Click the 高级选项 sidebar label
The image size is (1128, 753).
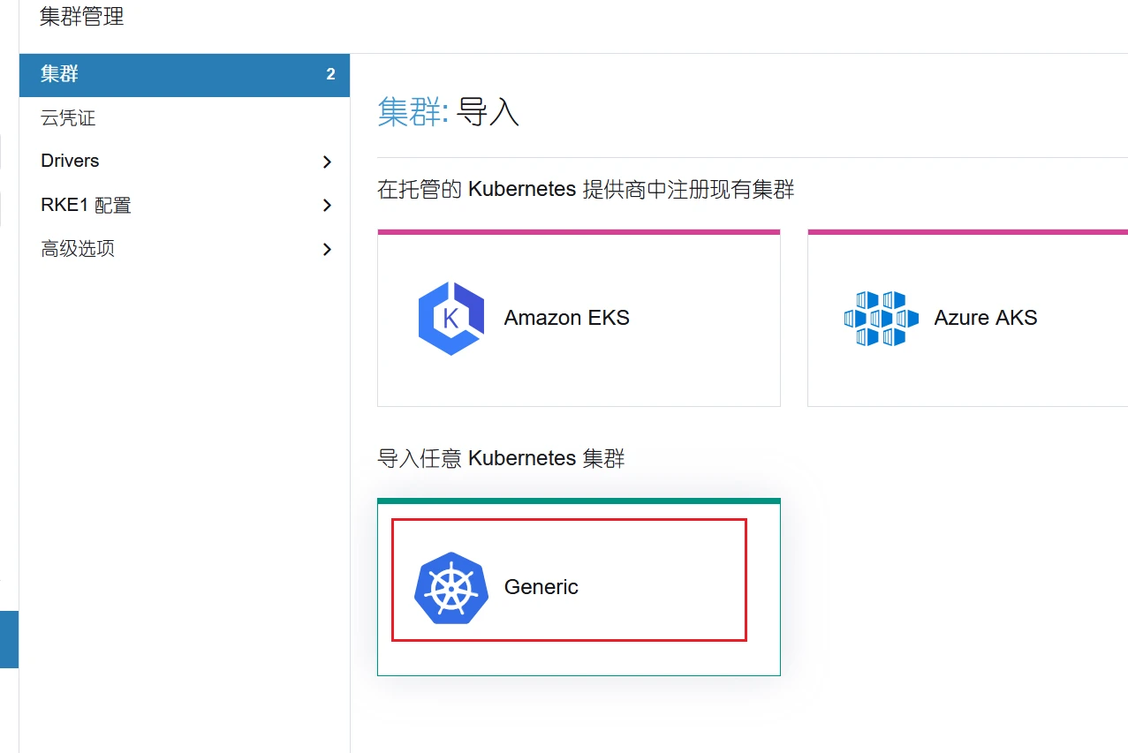(78, 249)
